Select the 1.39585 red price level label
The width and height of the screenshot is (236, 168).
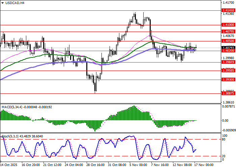point(228,70)
